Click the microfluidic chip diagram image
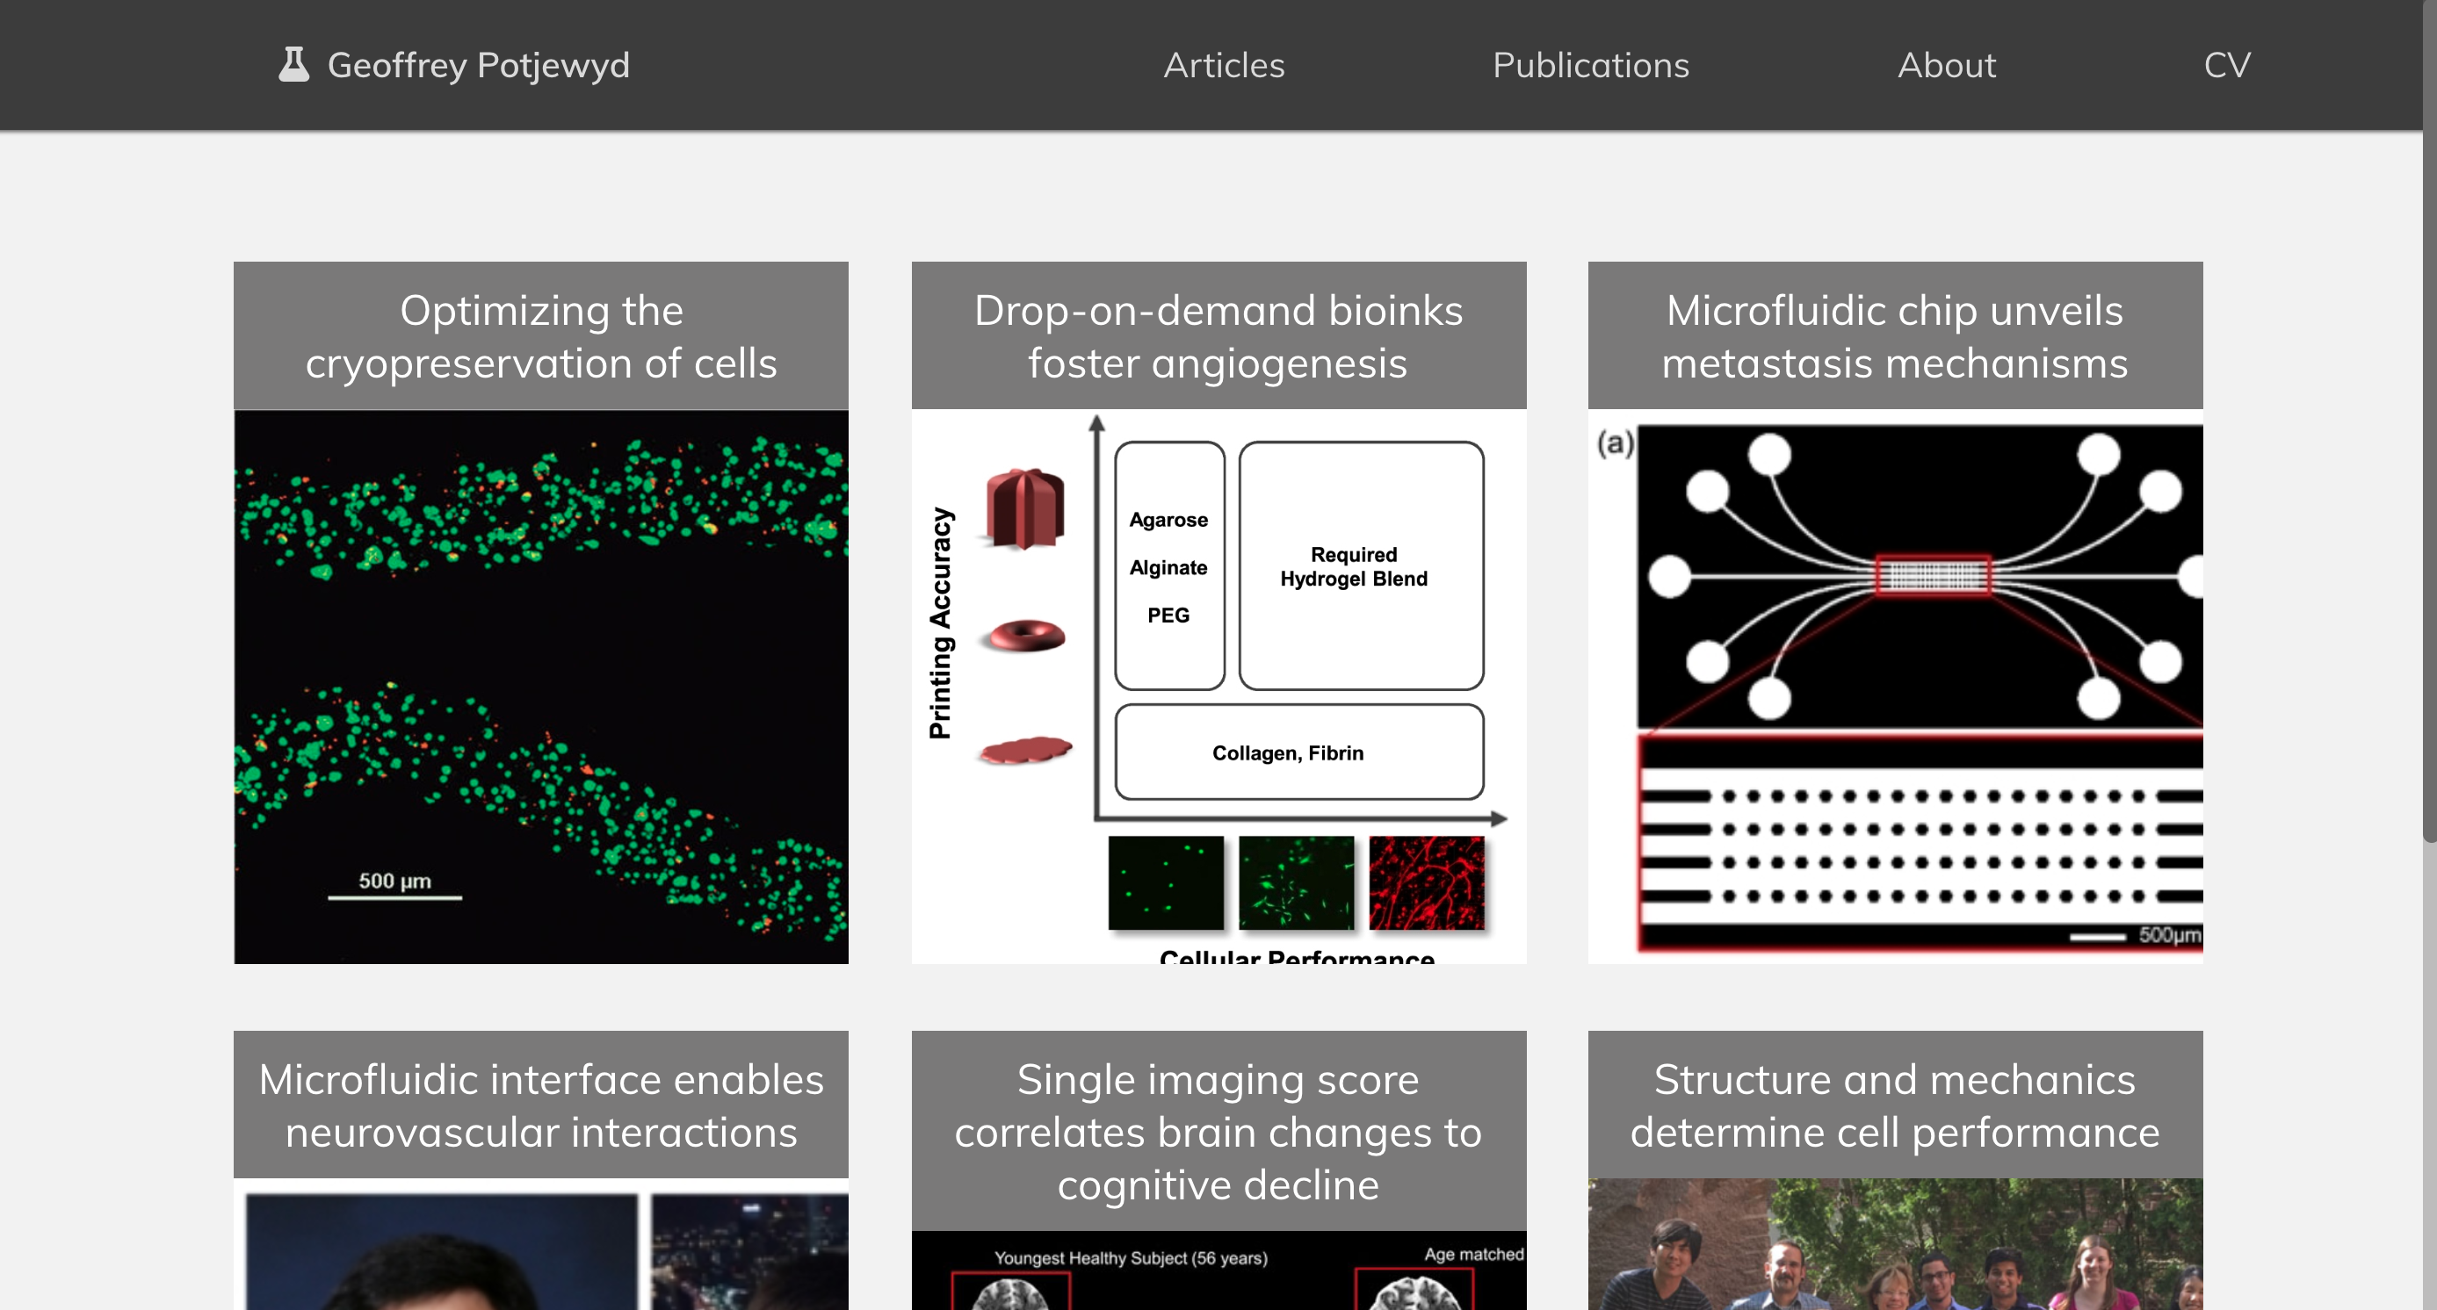This screenshot has height=1310, width=2437. click(1895, 687)
